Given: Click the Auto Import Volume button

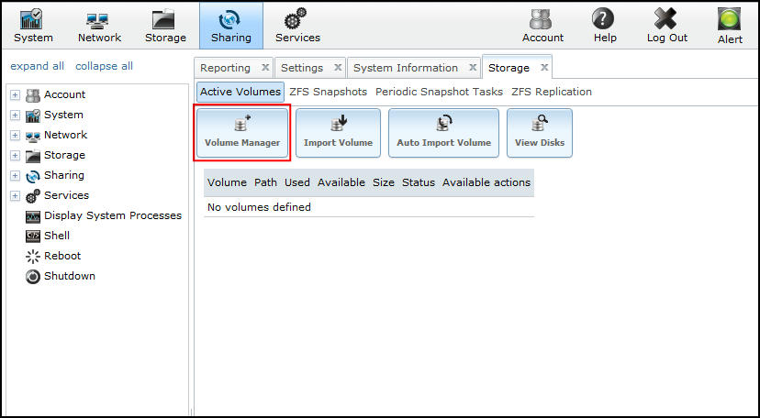Looking at the screenshot, I should coord(443,133).
